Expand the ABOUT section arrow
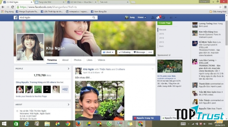Image resolution: width=228 pixels, height=127 pixels. tap(68, 104)
